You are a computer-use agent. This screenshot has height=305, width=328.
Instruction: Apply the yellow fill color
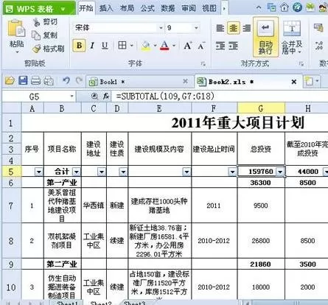(146, 46)
